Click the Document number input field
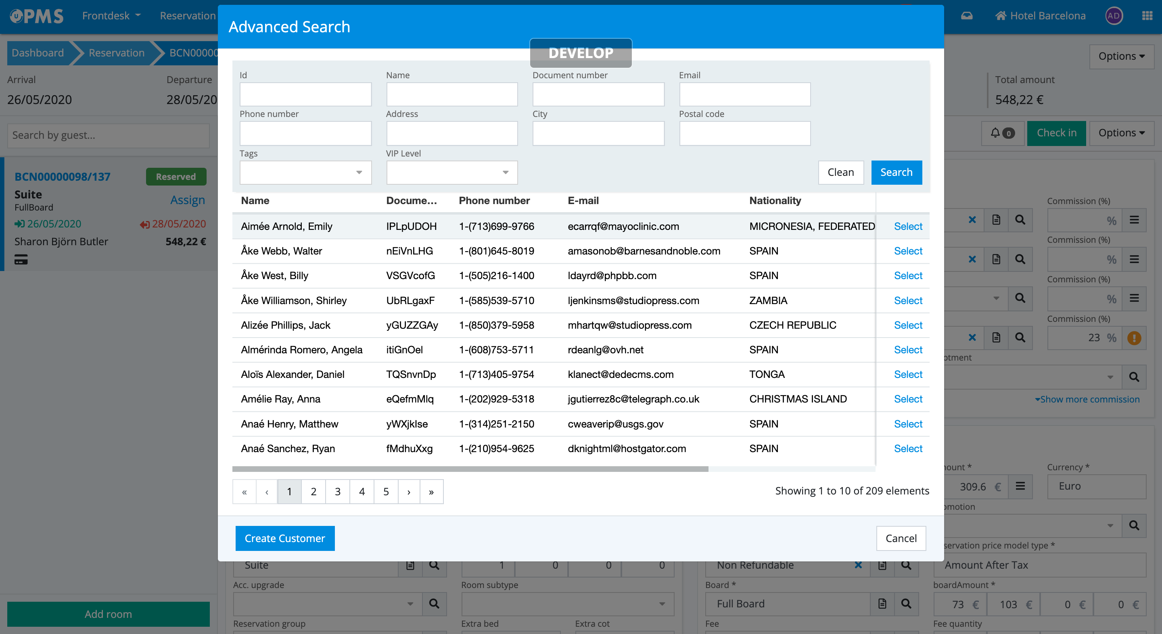Viewport: 1162px width, 634px height. tap(598, 94)
